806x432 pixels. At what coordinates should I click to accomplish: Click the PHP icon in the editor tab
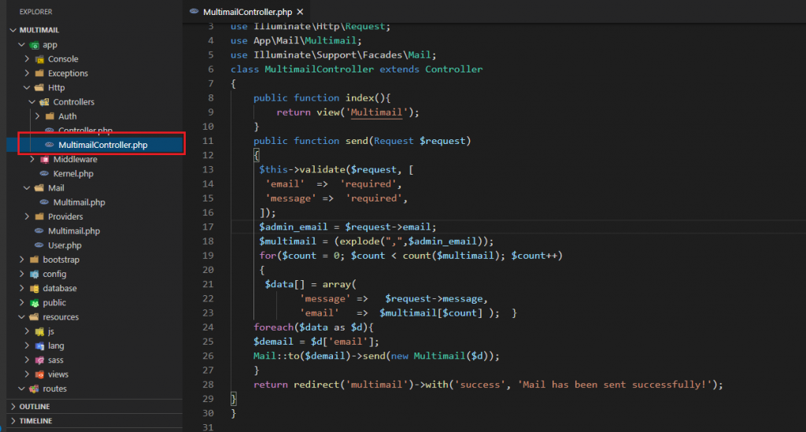click(194, 13)
